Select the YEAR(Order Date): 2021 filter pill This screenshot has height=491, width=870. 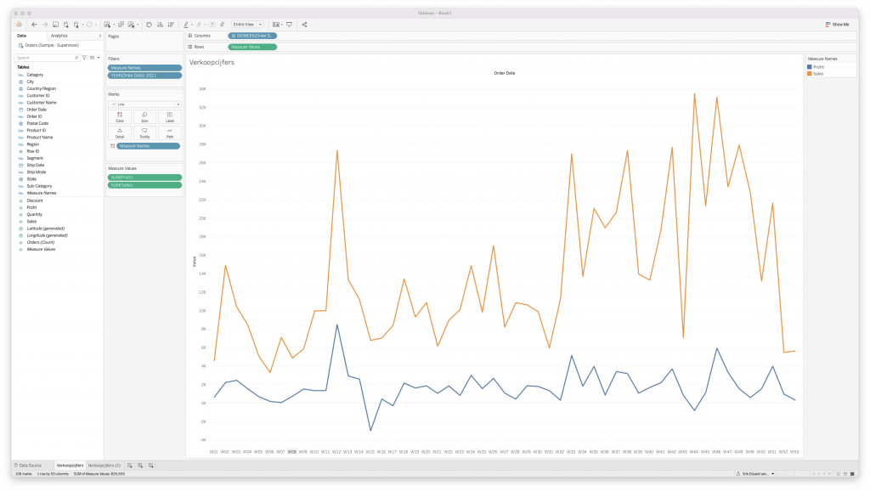[144, 76]
